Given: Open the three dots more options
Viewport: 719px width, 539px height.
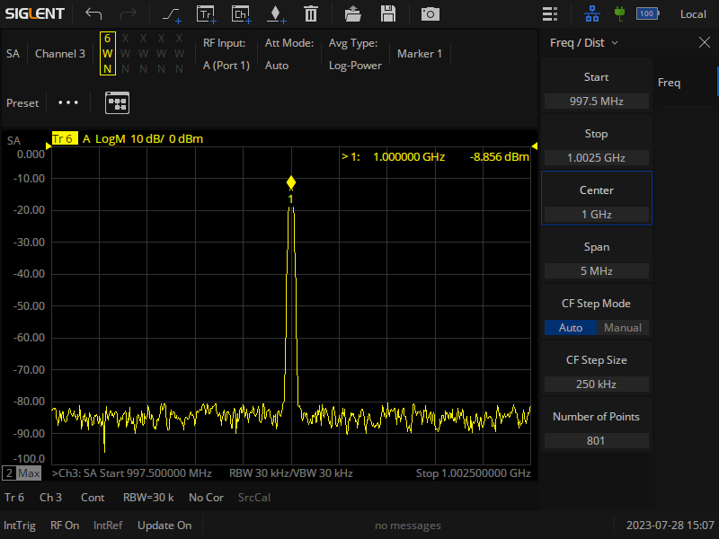Looking at the screenshot, I should coord(68,102).
